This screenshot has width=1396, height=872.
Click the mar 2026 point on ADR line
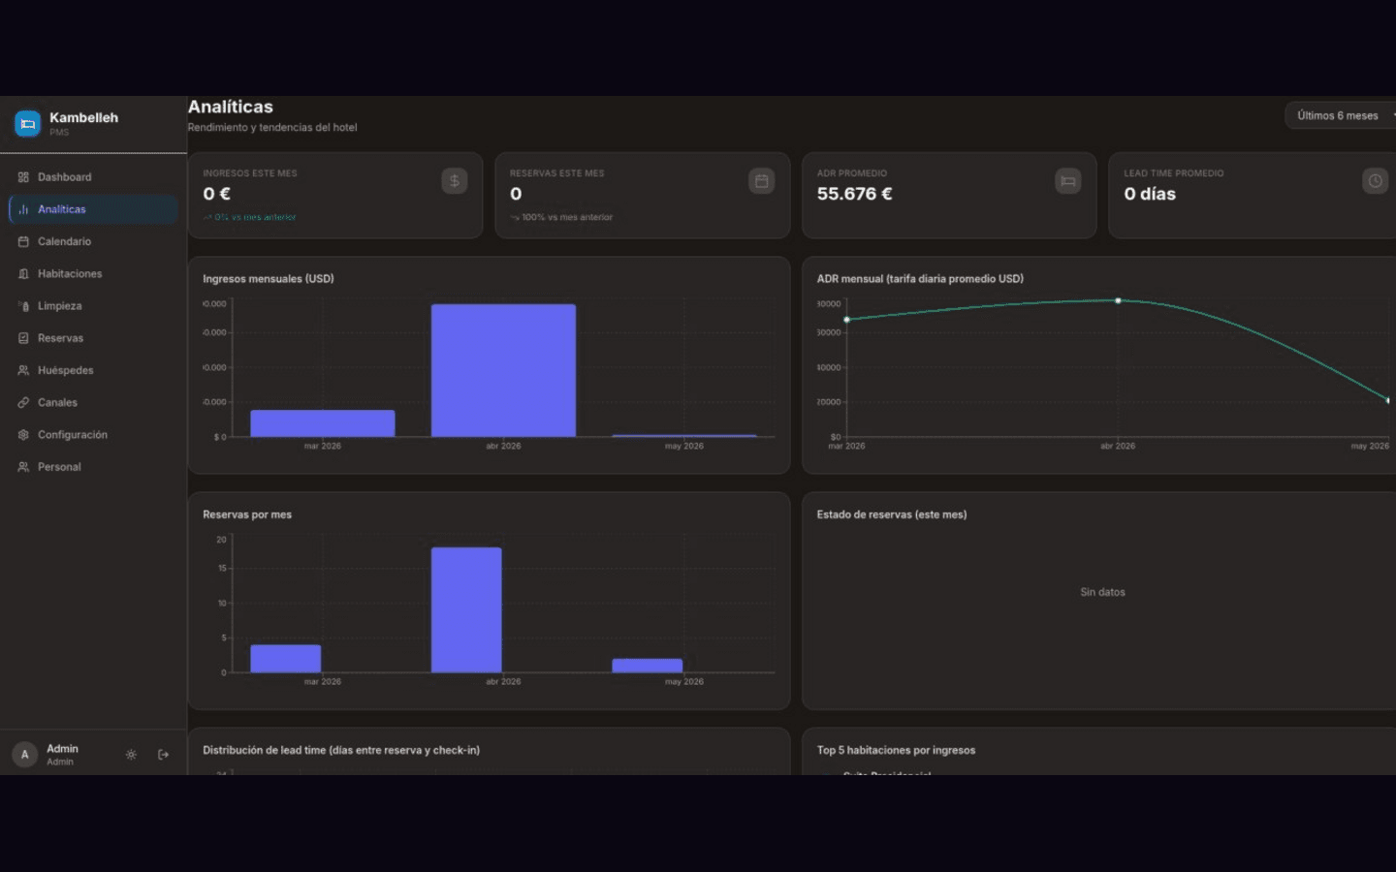tap(847, 320)
